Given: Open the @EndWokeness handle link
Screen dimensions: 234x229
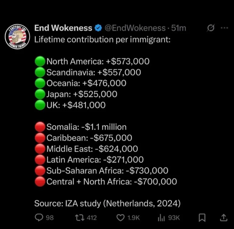Looking at the screenshot, I should tap(135, 28).
